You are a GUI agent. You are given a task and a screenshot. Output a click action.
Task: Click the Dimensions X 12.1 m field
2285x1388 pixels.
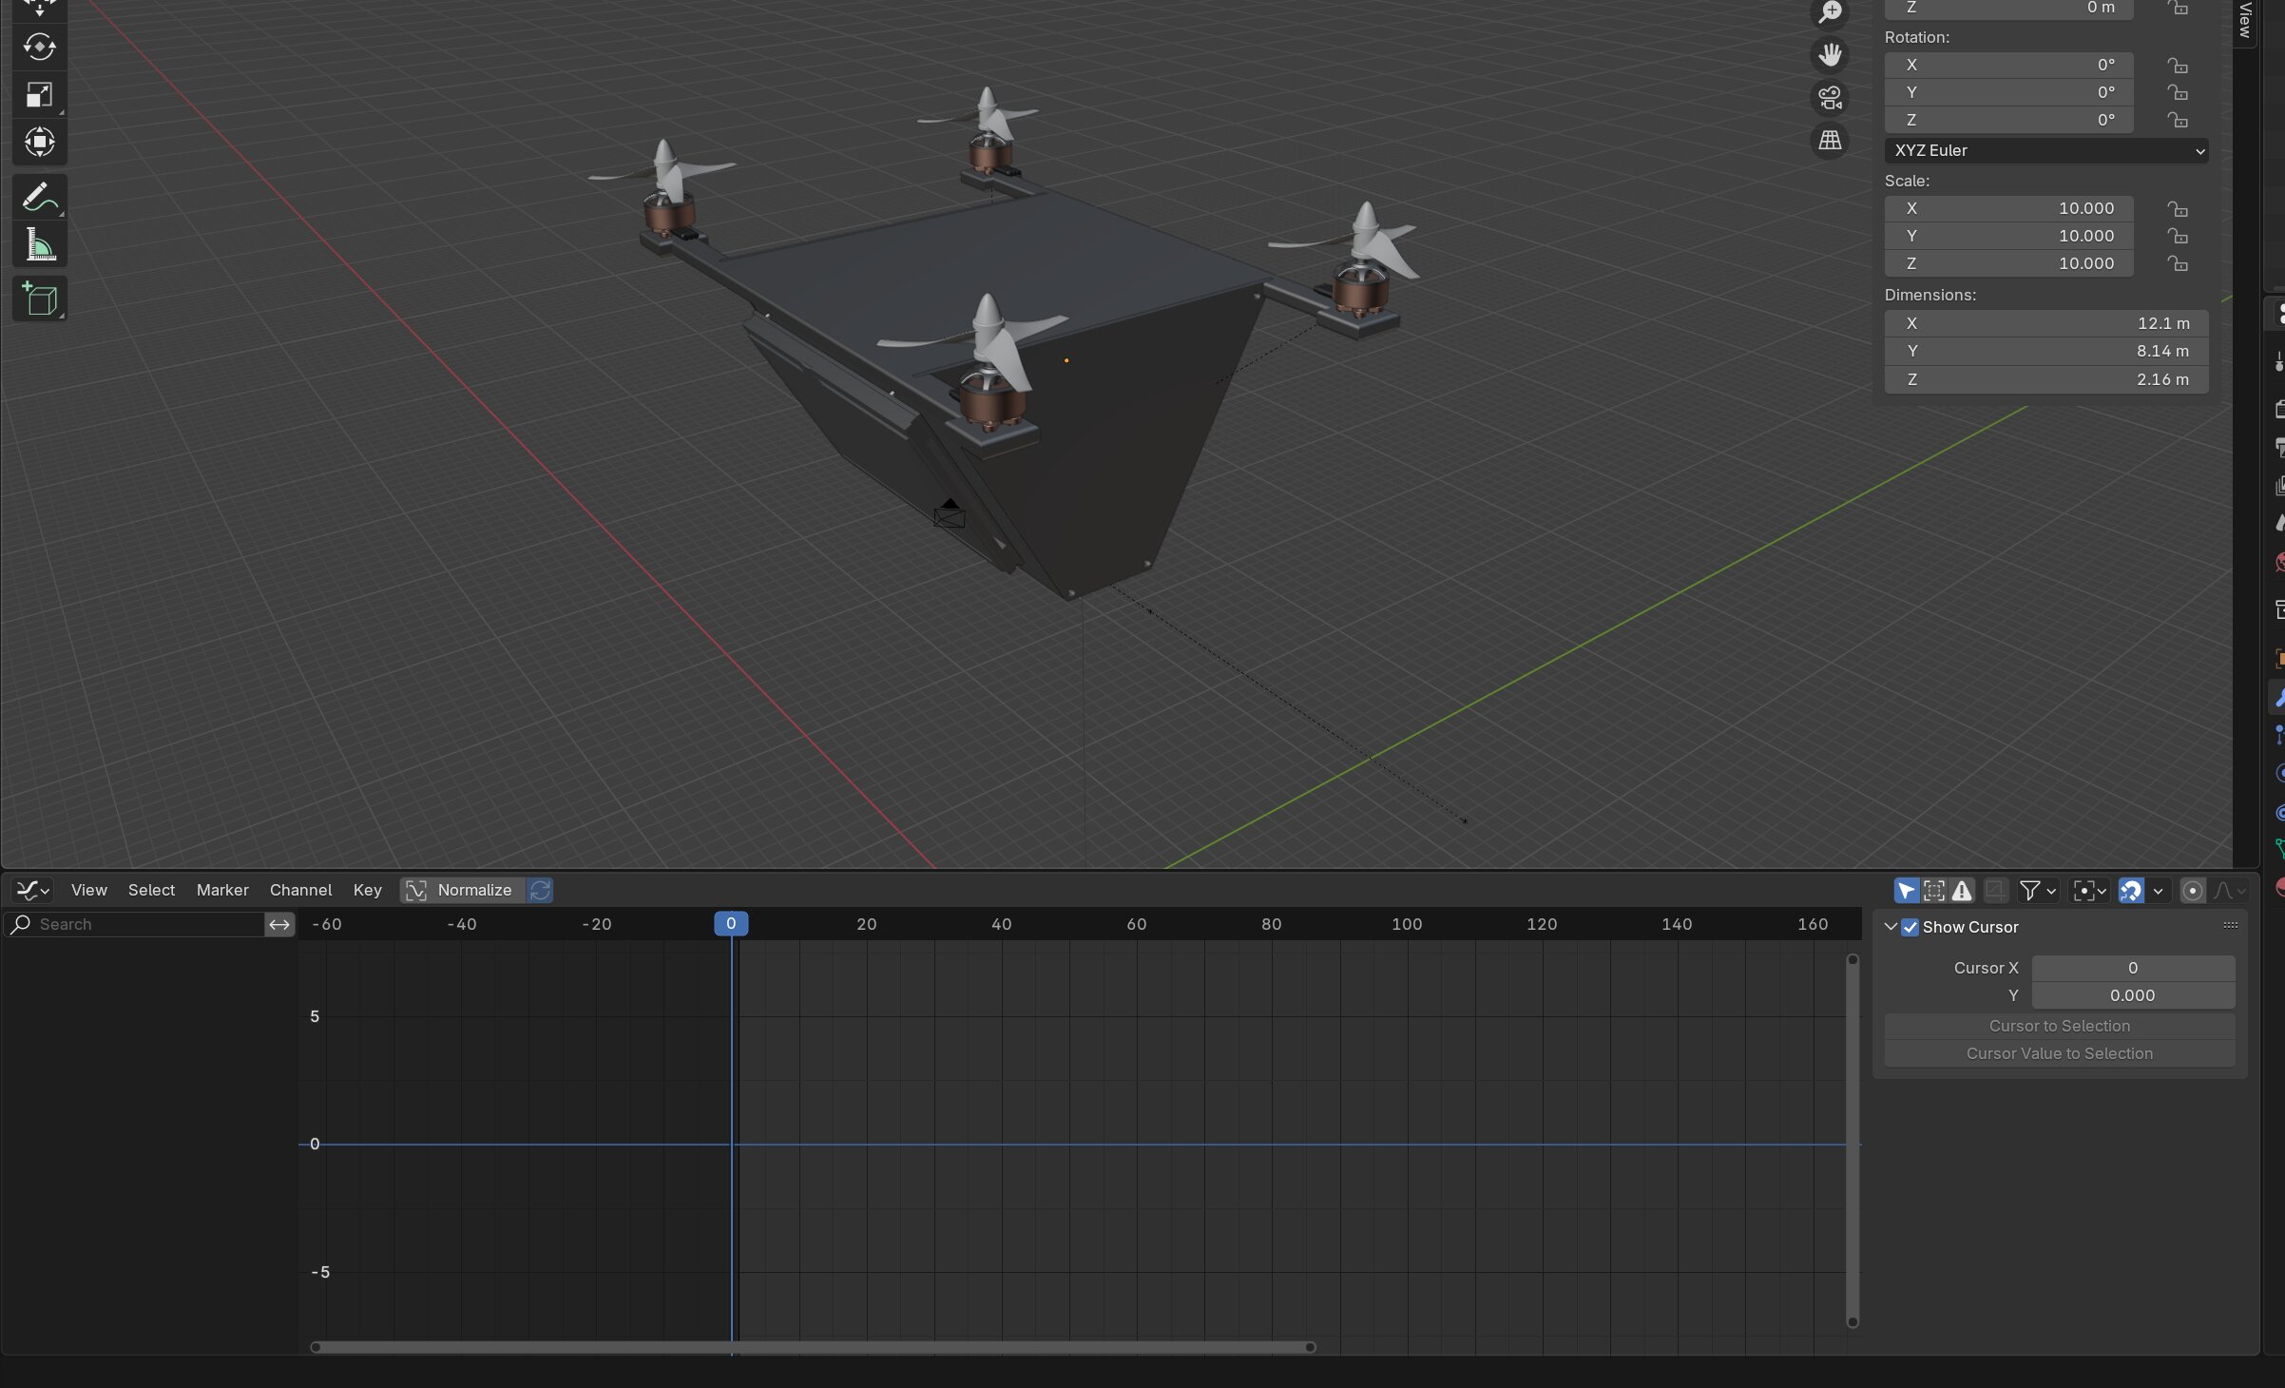2046,323
